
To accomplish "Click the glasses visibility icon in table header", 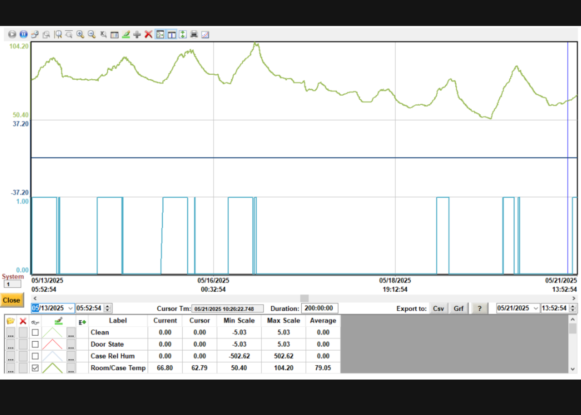I will pos(35,322).
